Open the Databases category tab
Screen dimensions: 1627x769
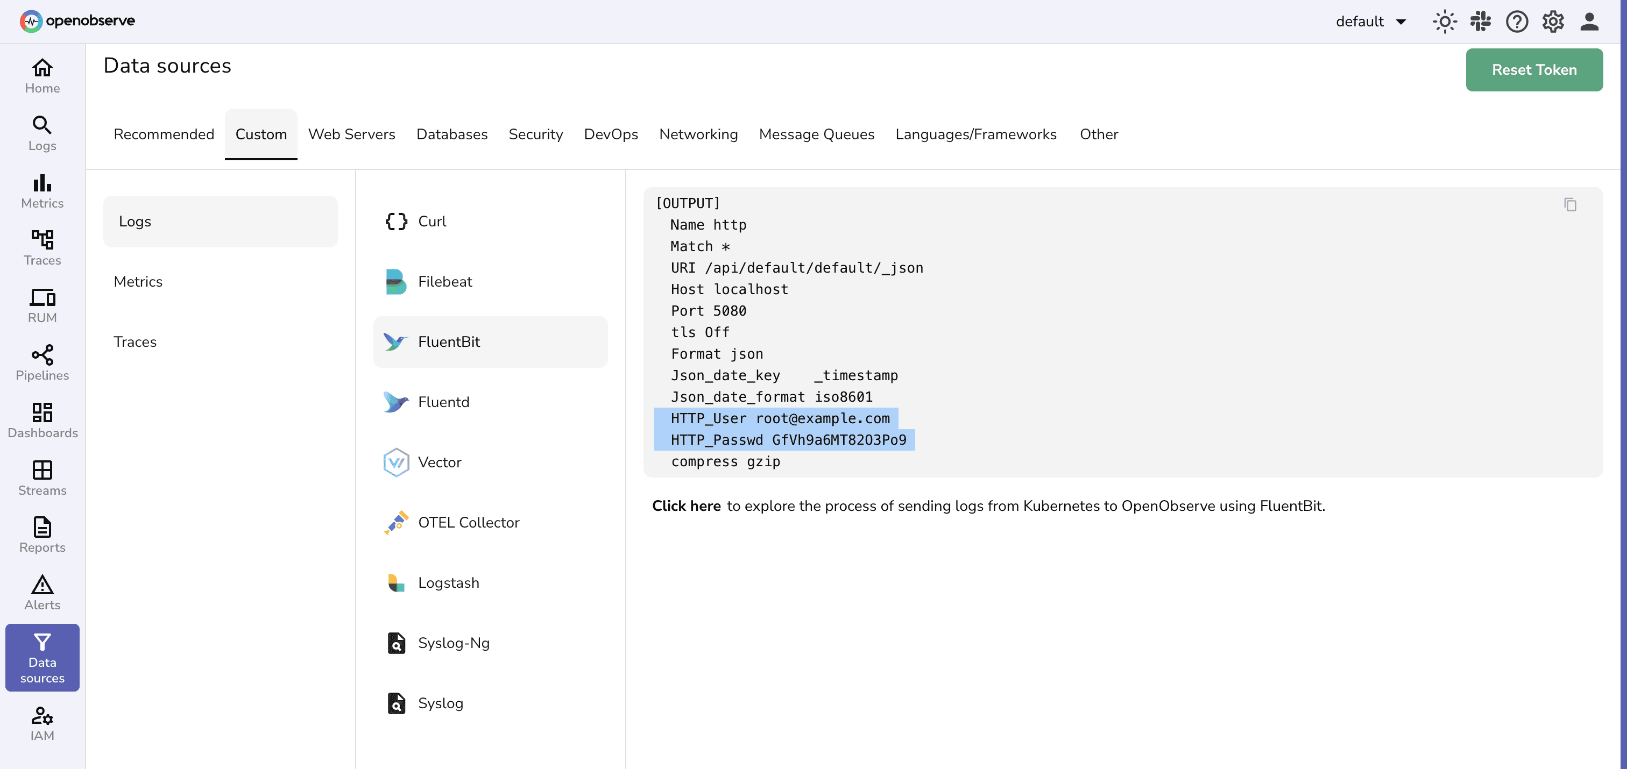[x=451, y=134]
